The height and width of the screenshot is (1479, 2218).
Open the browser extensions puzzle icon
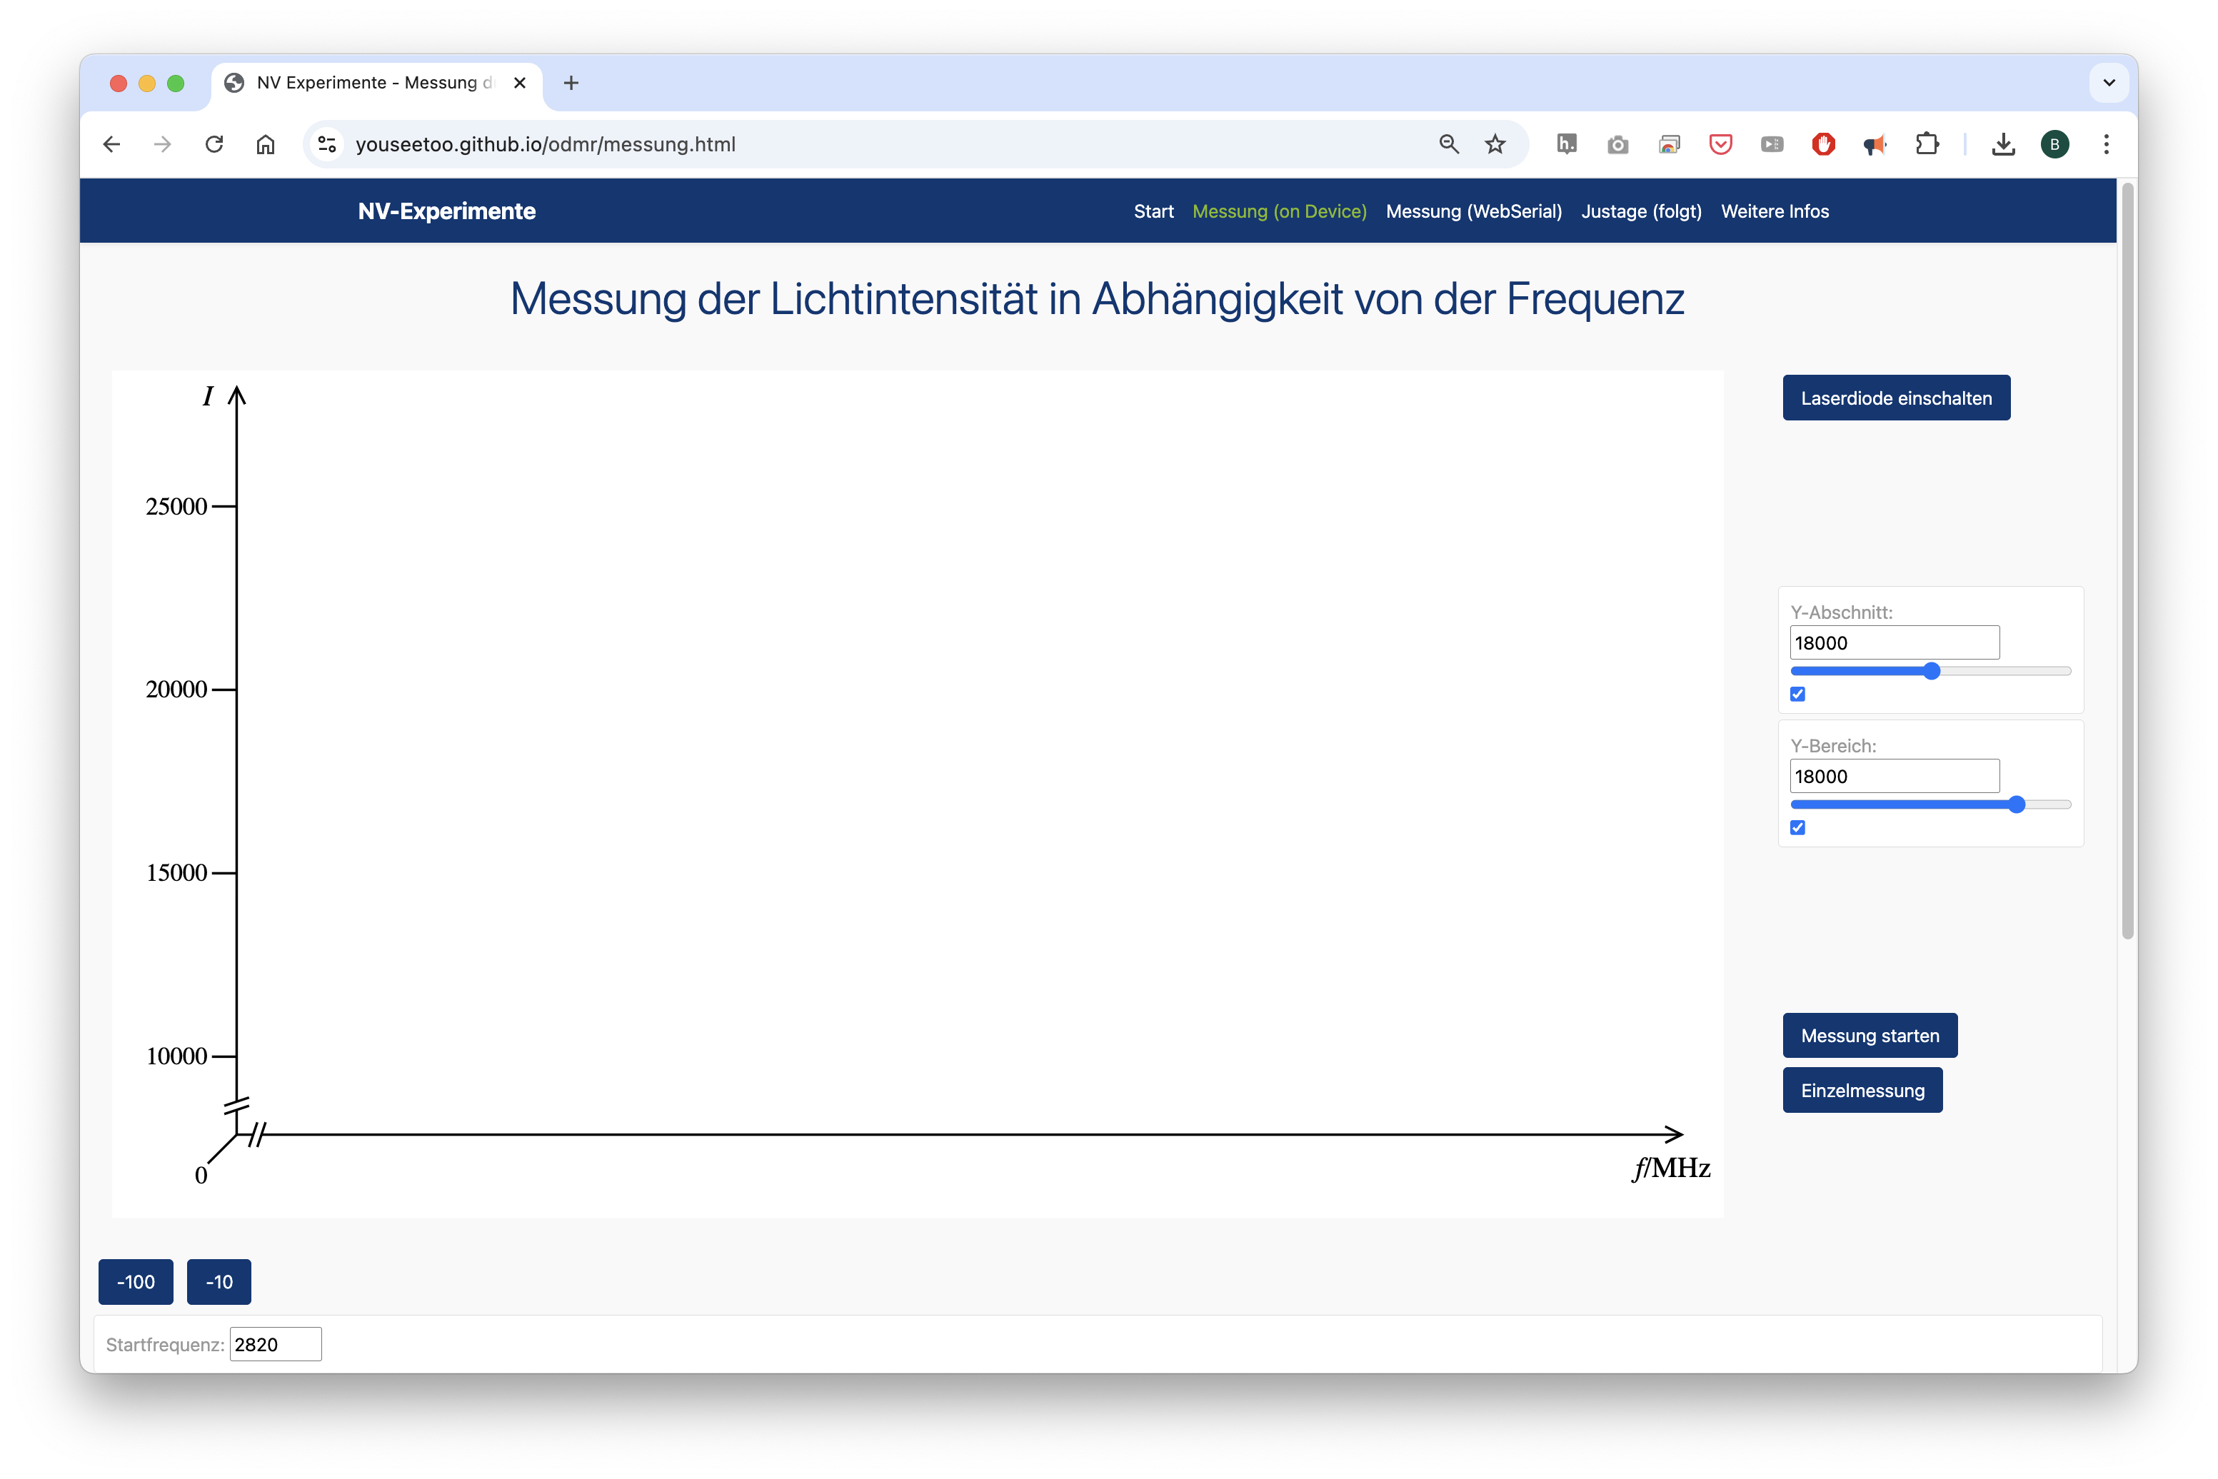[x=1927, y=144]
